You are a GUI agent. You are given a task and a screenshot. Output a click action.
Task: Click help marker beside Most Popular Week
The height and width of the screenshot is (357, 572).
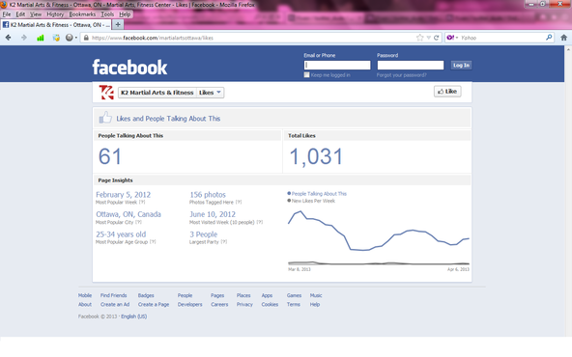click(x=142, y=203)
